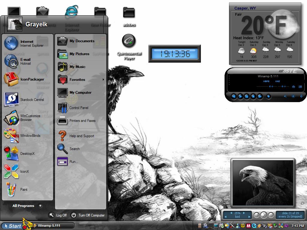Screen dimensions: 307x230
Task: Open E-mail Hotmail in start menu
Action: click(27, 61)
